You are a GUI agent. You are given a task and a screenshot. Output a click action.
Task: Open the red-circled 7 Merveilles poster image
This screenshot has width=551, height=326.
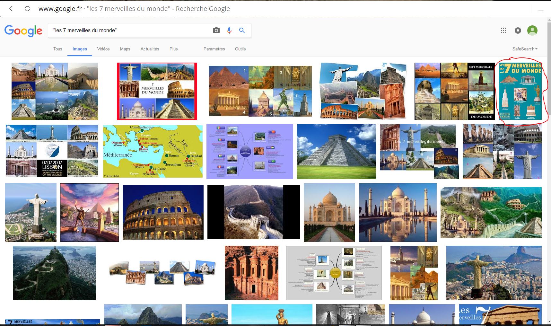[x=520, y=91]
